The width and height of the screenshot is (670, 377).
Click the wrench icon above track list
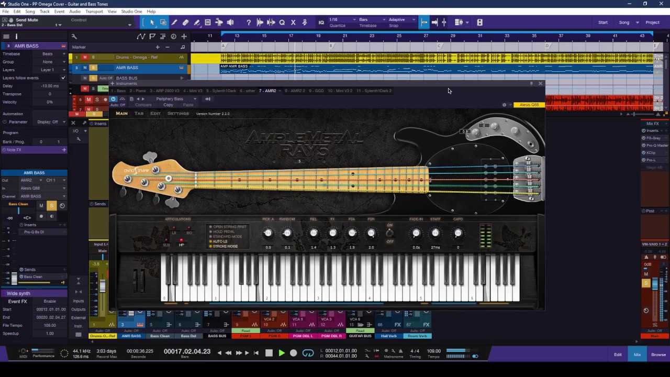coord(74,37)
